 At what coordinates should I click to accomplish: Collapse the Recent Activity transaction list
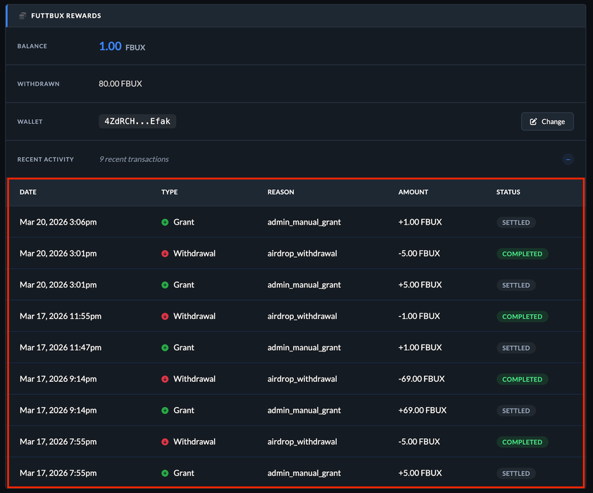568,159
